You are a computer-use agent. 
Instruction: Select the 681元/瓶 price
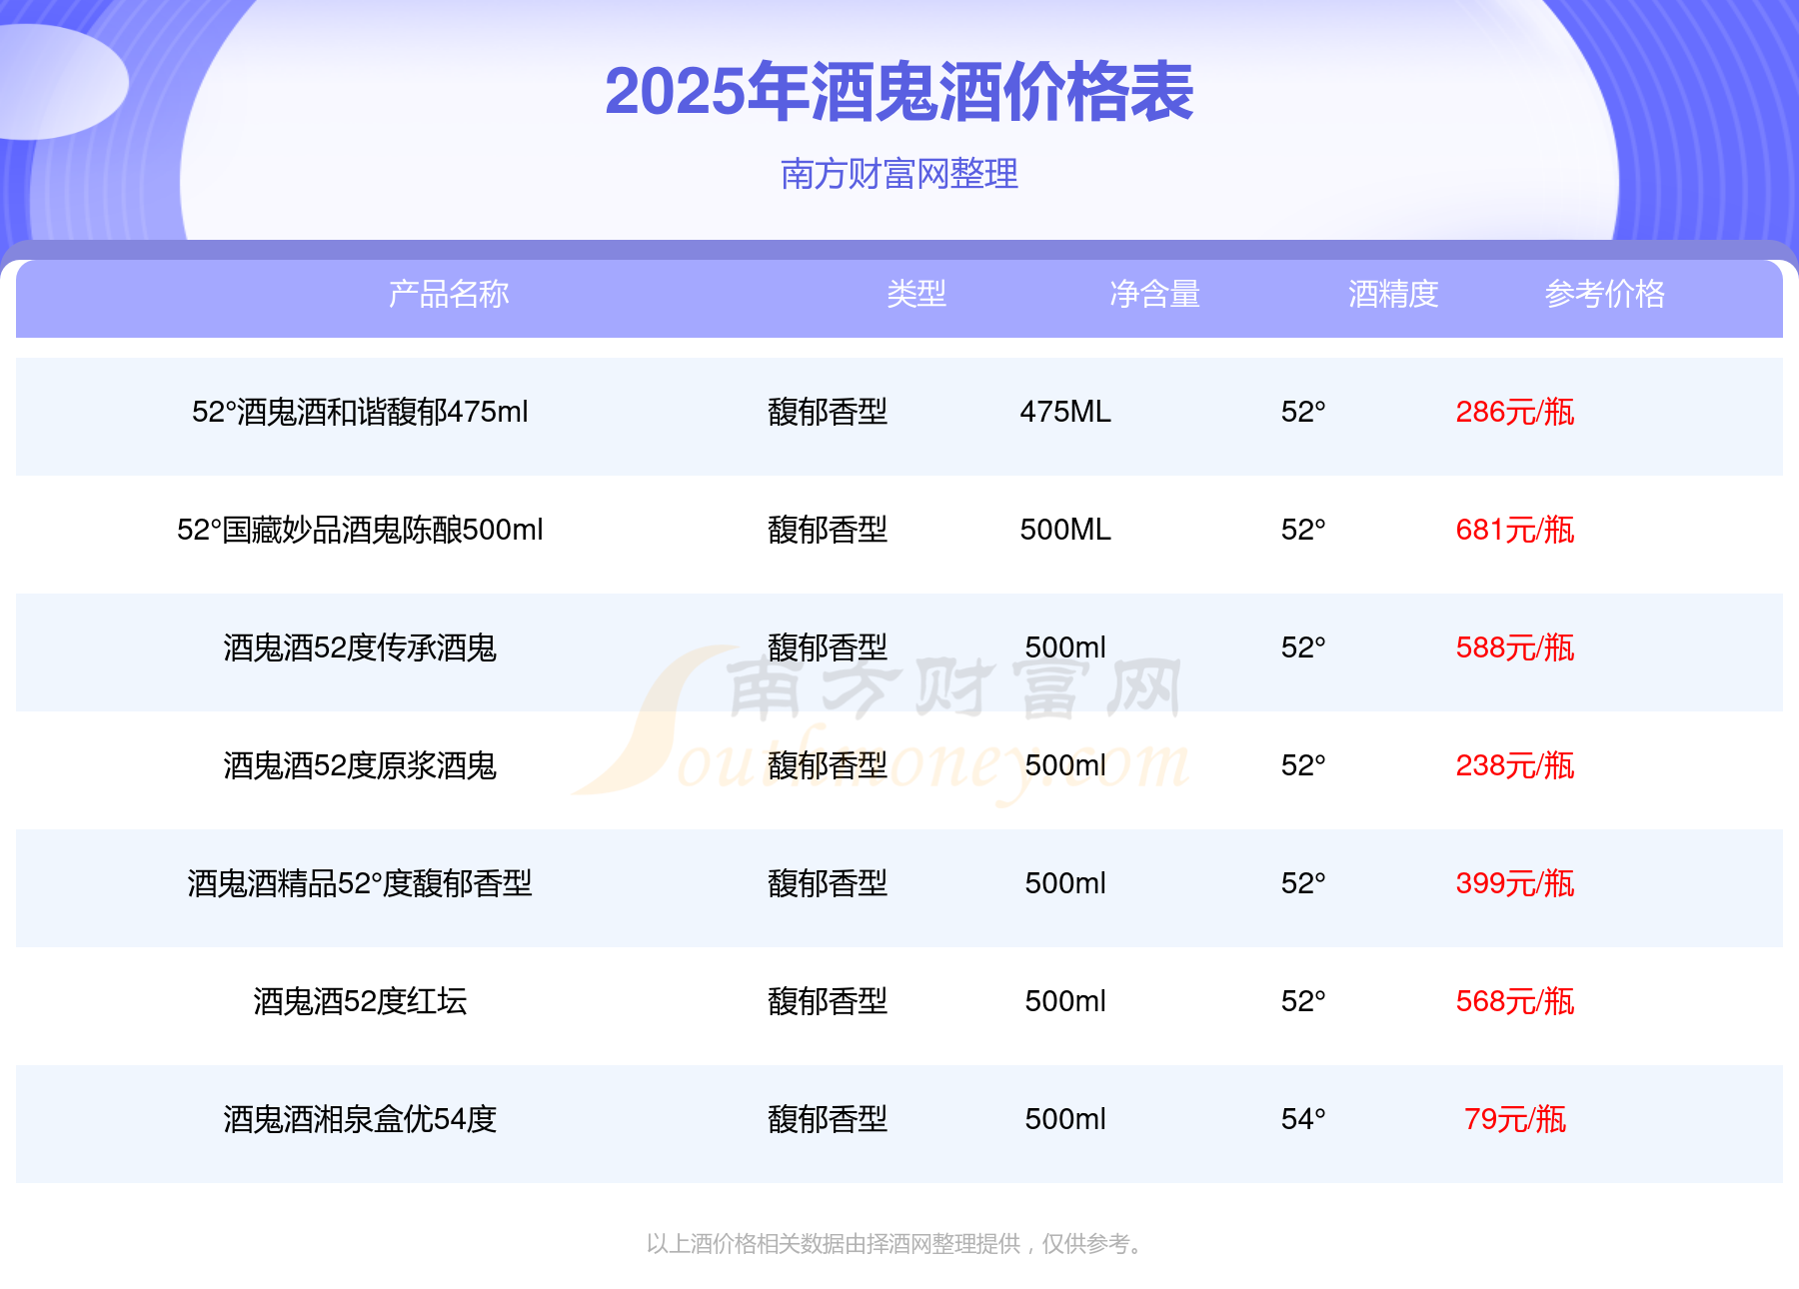point(1515,530)
